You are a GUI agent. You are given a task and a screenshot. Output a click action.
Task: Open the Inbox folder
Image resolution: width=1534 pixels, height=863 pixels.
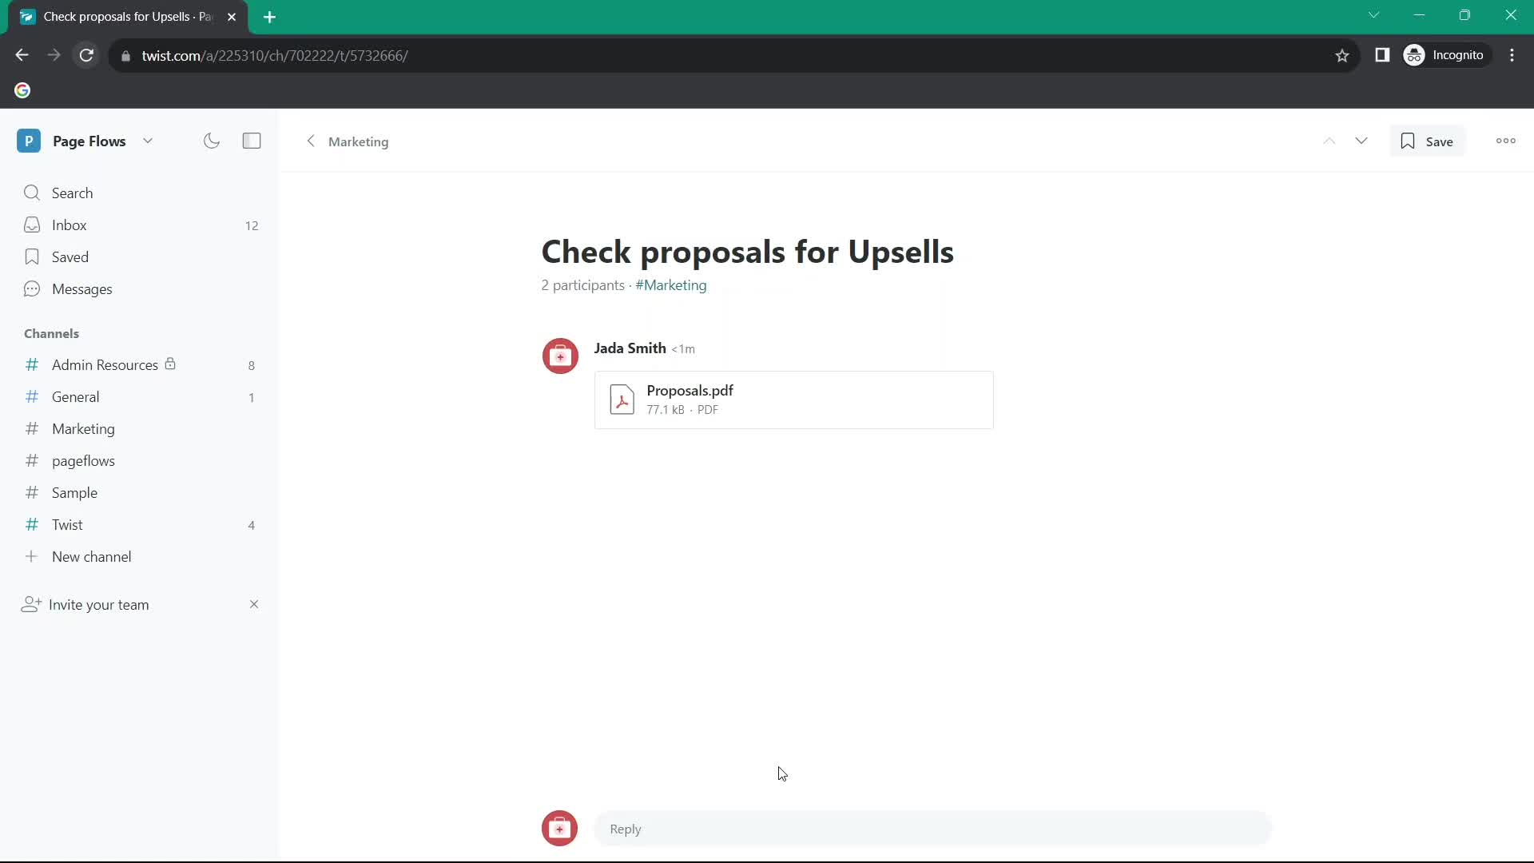coord(69,225)
